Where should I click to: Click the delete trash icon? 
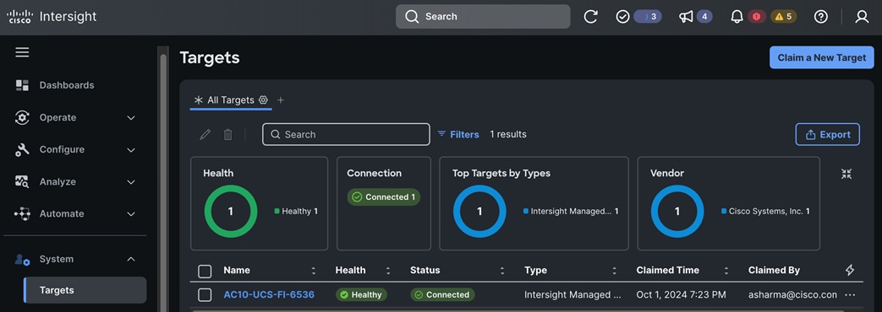point(227,135)
